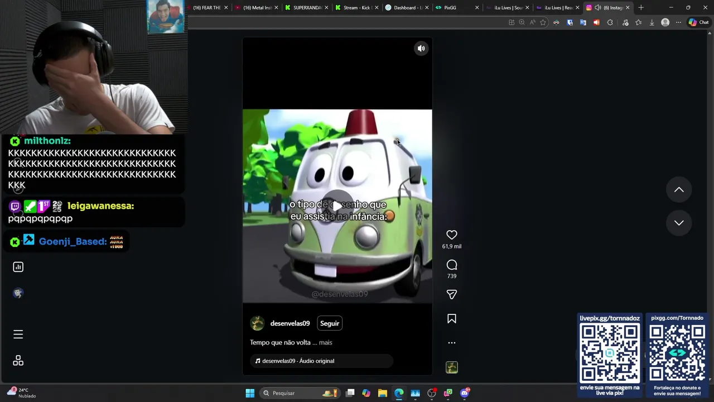
Task: Open the Copilot icon in the taskbar
Action: (366, 393)
